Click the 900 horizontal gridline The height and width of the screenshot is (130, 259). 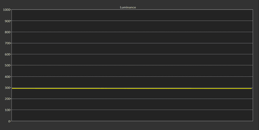pyautogui.click(x=132, y=21)
